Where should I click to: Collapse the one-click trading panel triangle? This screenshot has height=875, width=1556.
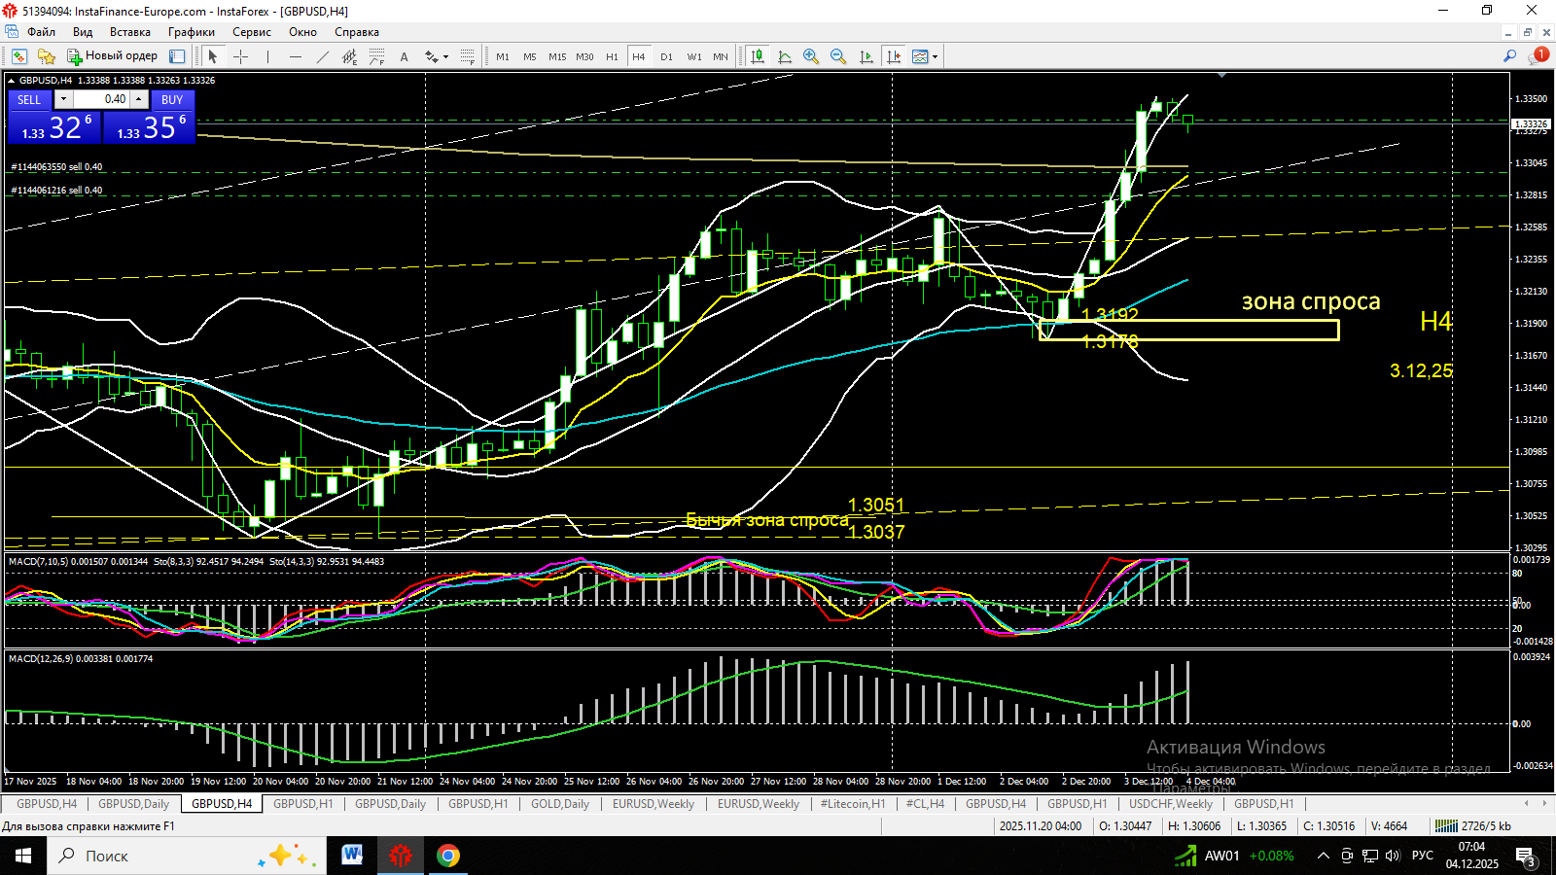(11, 80)
